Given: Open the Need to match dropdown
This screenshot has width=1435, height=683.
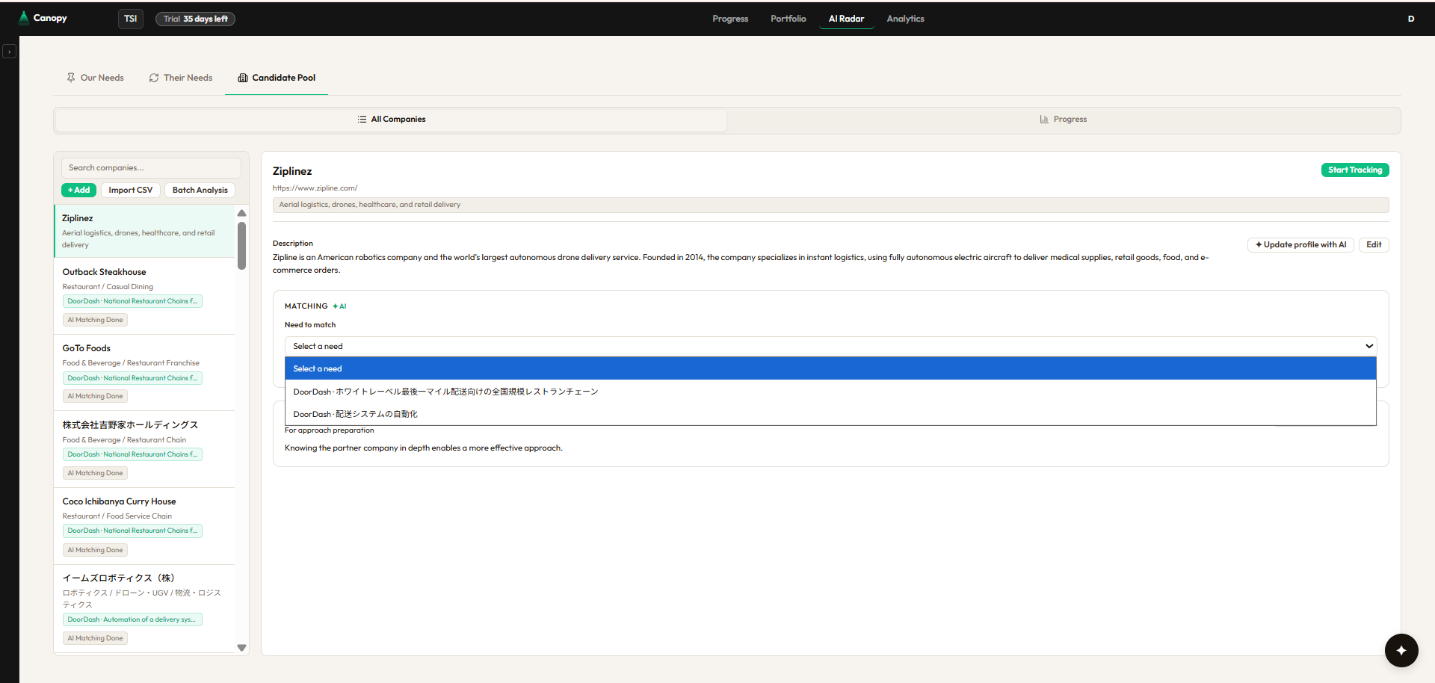Looking at the screenshot, I should (x=830, y=347).
